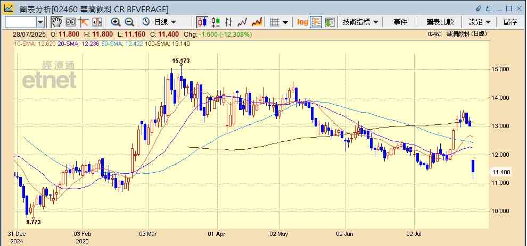Click the 02460 華潤飲料 (日線) label
527x246 pixels.
pyautogui.click(x=457, y=33)
